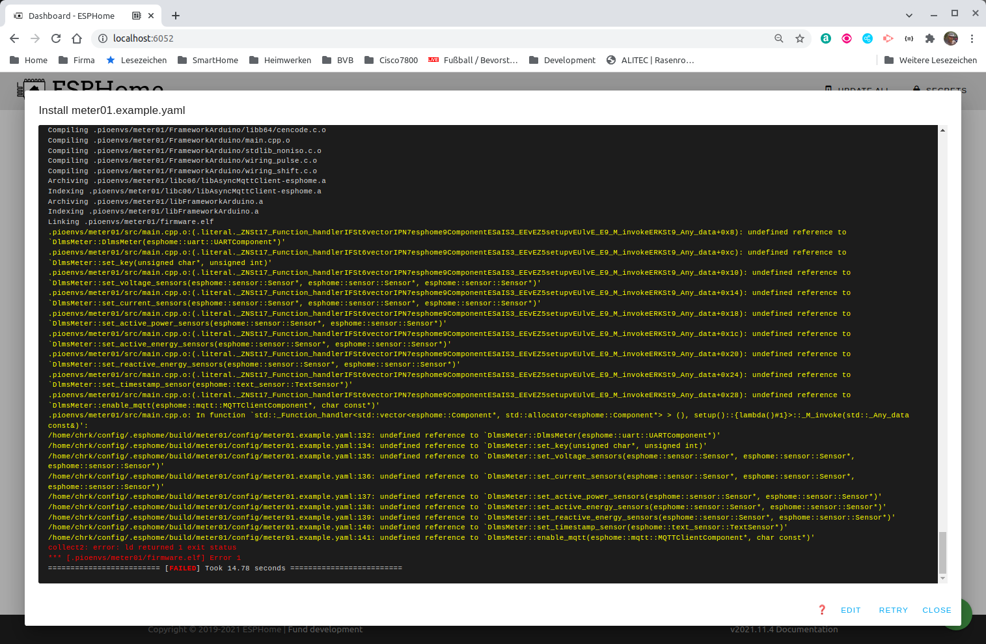The width and height of the screenshot is (986, 644).
Task: Close the Dashboard - ESPHome tab
Action: tap(152, 16)
